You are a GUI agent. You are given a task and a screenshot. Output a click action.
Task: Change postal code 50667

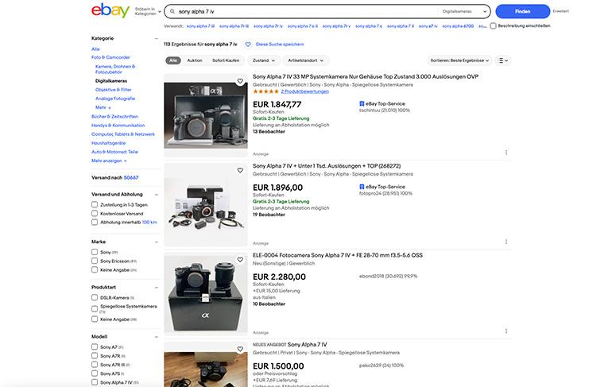131,177
